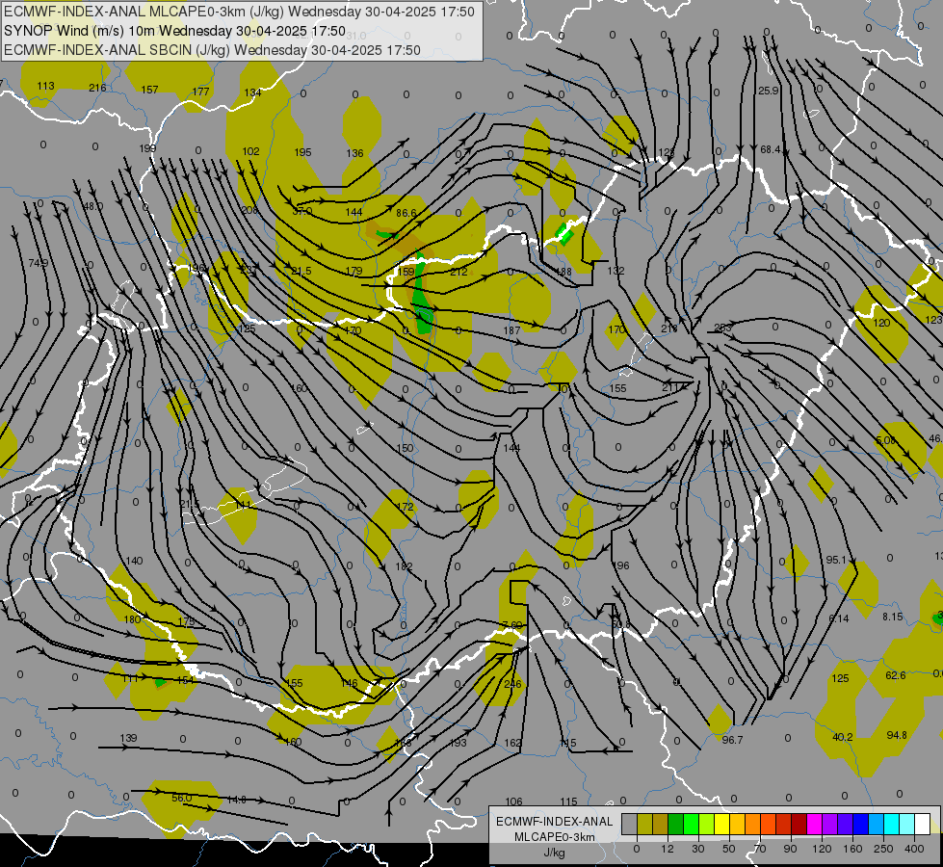Click the legend scale label 400
Screen dimensions: 943x867
point(913,849)
